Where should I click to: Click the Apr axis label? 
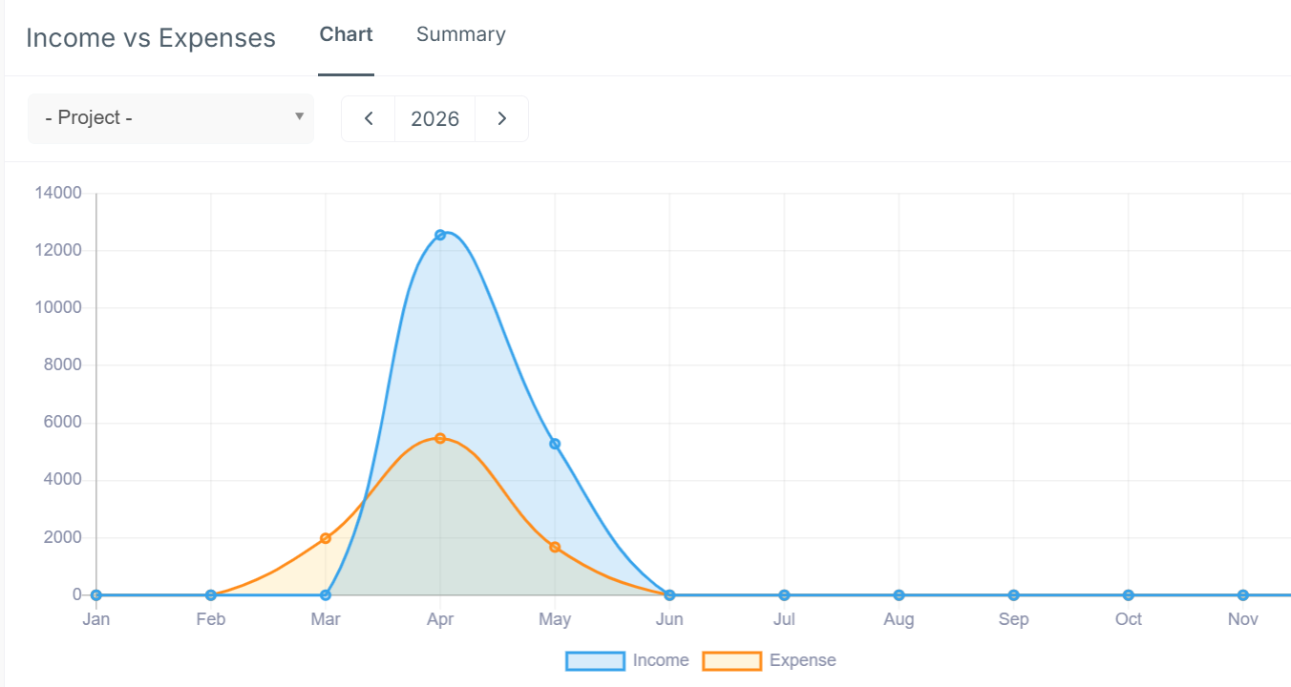(x=440, y=620)
